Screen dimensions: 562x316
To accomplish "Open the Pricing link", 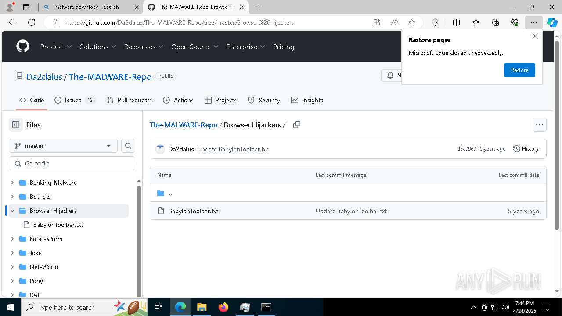I will tap(284, 47).
